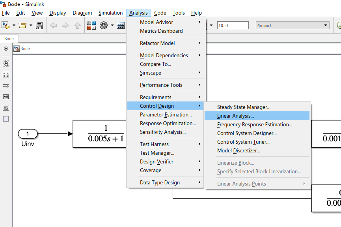Image resolution: width=341 pixels, height=227 pixels.
Task: Click the Back navigation arrow
Action: [53, 26]
